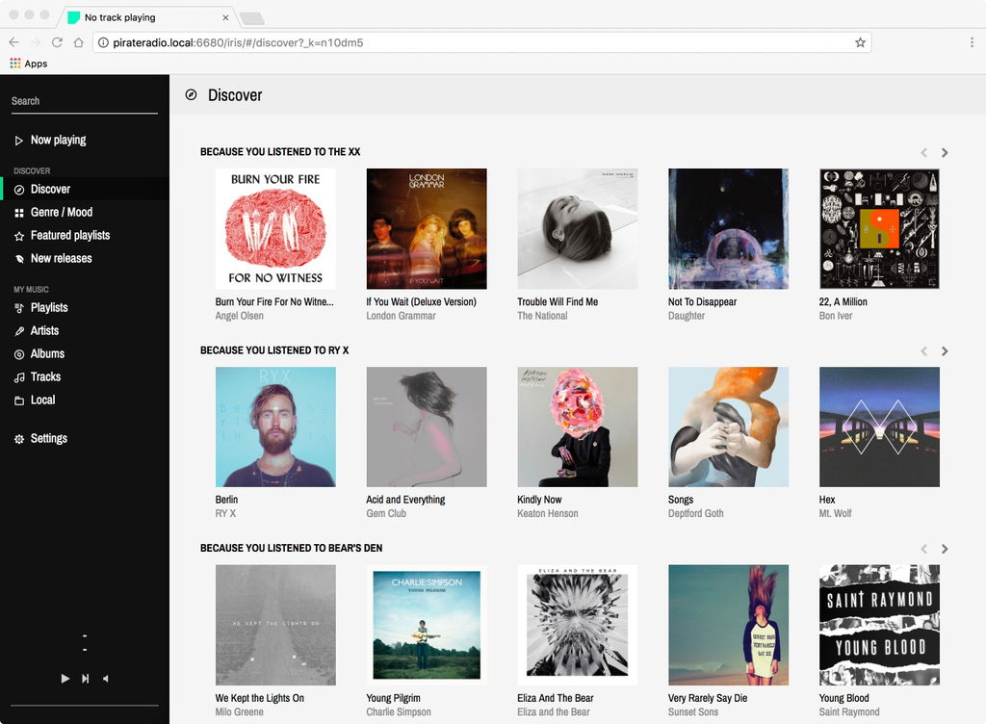The height and width of the screenshot is (724, 986).
Task: Click the Local folder icon
Action: point(19,401)
